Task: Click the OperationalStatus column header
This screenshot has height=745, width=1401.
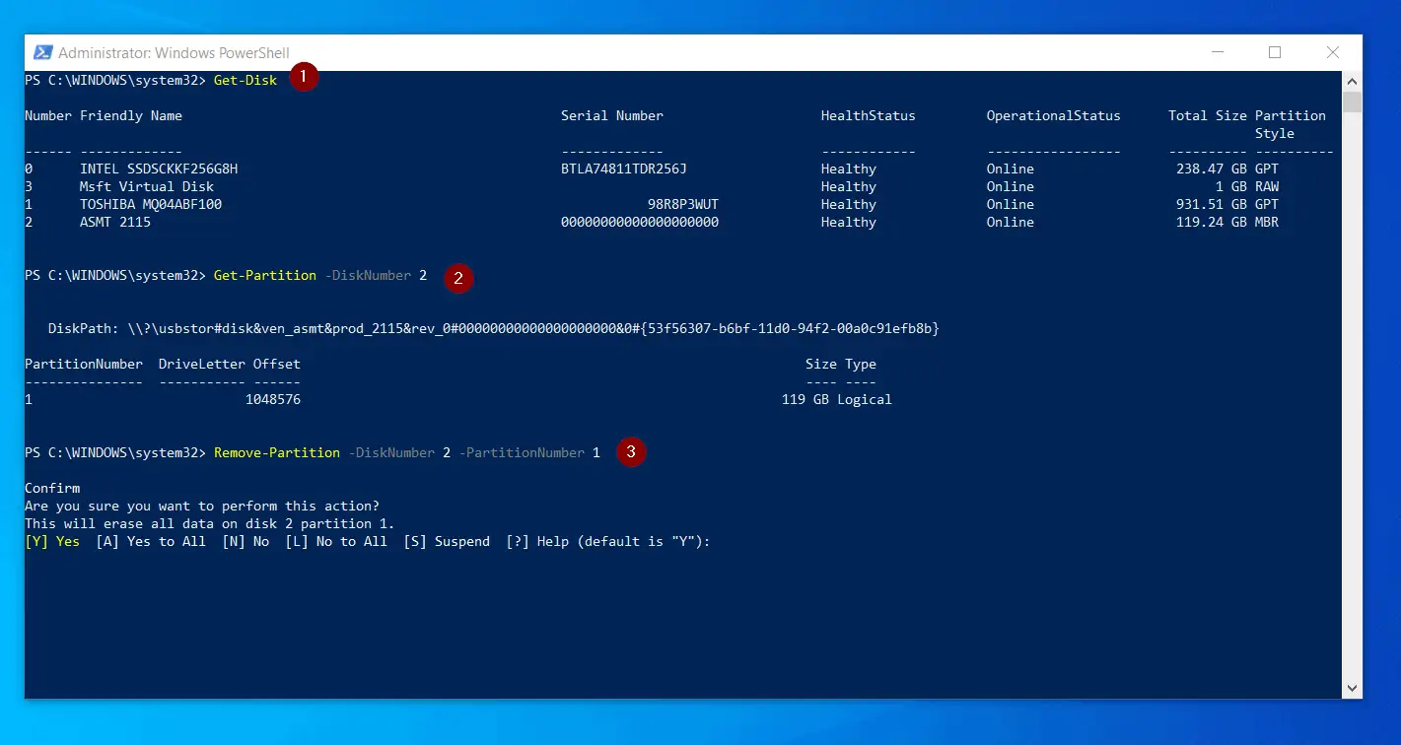Action: tap(1054, 115)
